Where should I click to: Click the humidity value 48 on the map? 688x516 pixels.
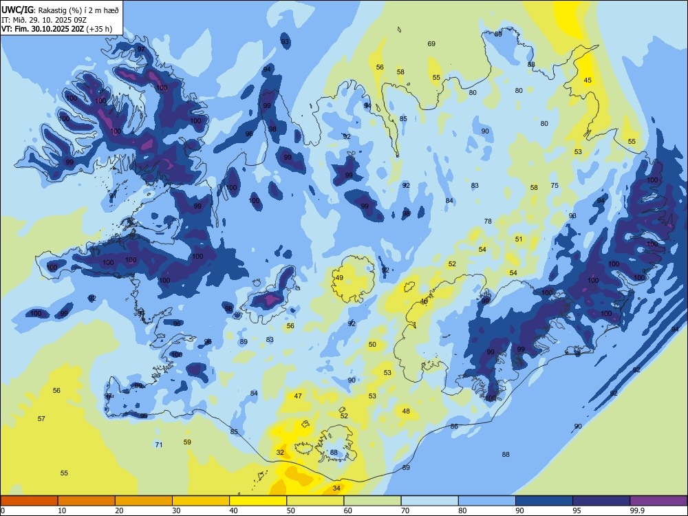[406, 411]
